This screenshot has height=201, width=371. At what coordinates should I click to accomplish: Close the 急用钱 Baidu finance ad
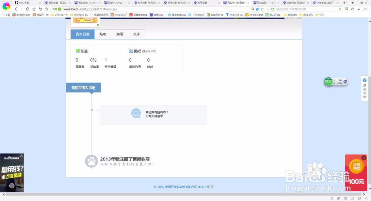[21, 156]
